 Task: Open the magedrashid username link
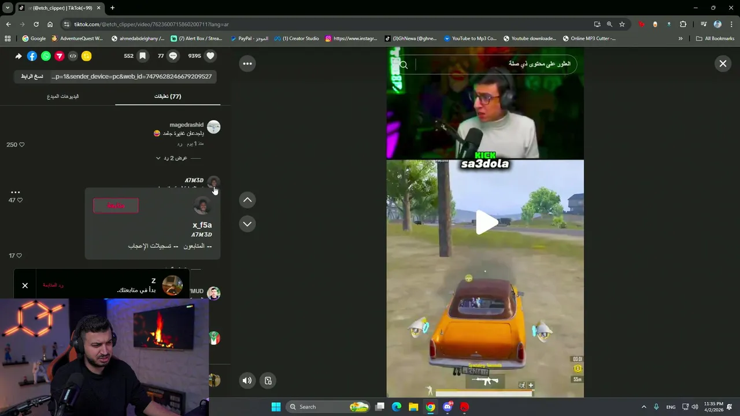186,125
